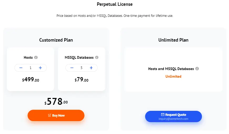
Task: Click the shopping cart icon in Buy Now
Action: pos(49,115)
